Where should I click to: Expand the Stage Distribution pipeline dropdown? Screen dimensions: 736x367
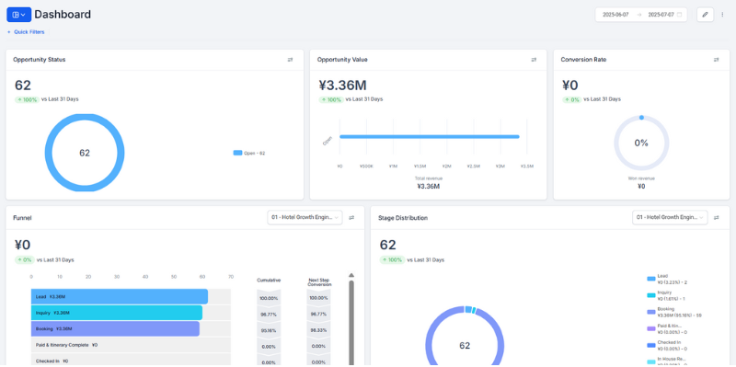click(670, 218)
